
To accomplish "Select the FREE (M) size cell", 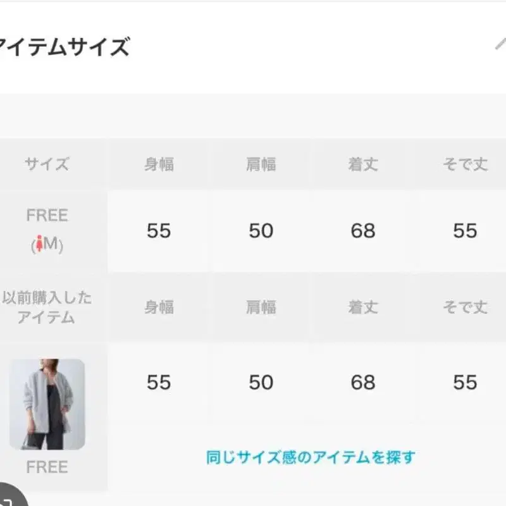I will 47,230.
